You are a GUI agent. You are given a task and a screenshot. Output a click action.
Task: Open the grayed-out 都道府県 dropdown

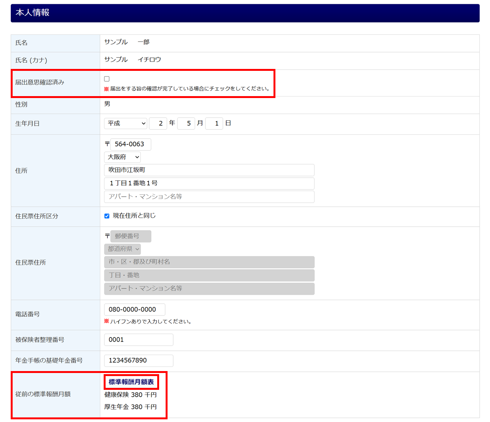click(x=122, y=249)
